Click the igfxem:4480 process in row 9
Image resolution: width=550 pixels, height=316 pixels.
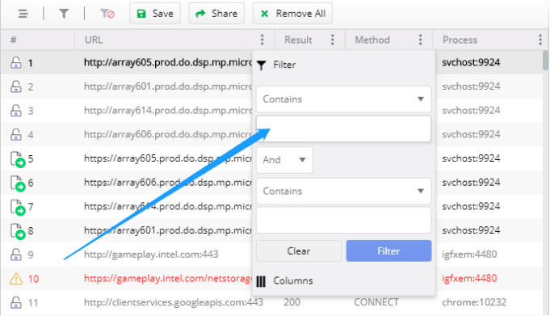469,255
